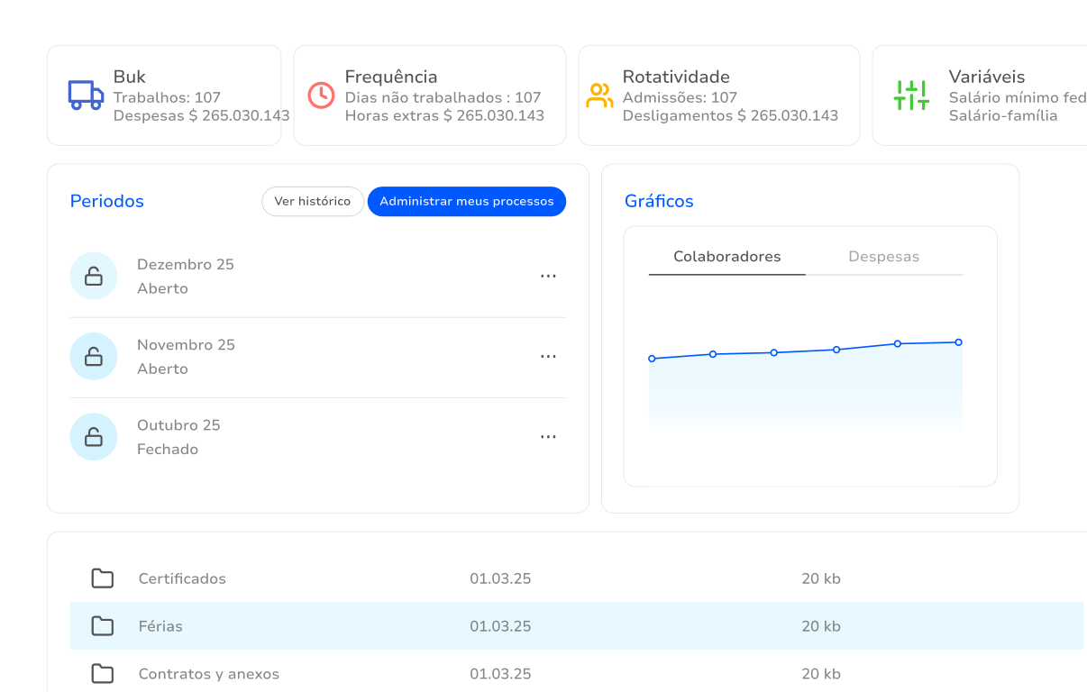Image resolution: width=1087 pixels, height=692 pixels.
Task: Select the Dezembro 25 period label
Action: pyautogui.click(x=186, y=265)
